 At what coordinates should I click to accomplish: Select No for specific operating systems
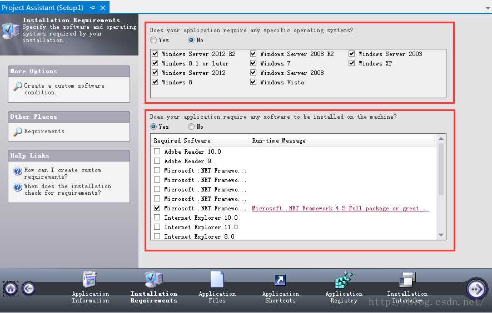pyautogui.click(x=191, y=40)
